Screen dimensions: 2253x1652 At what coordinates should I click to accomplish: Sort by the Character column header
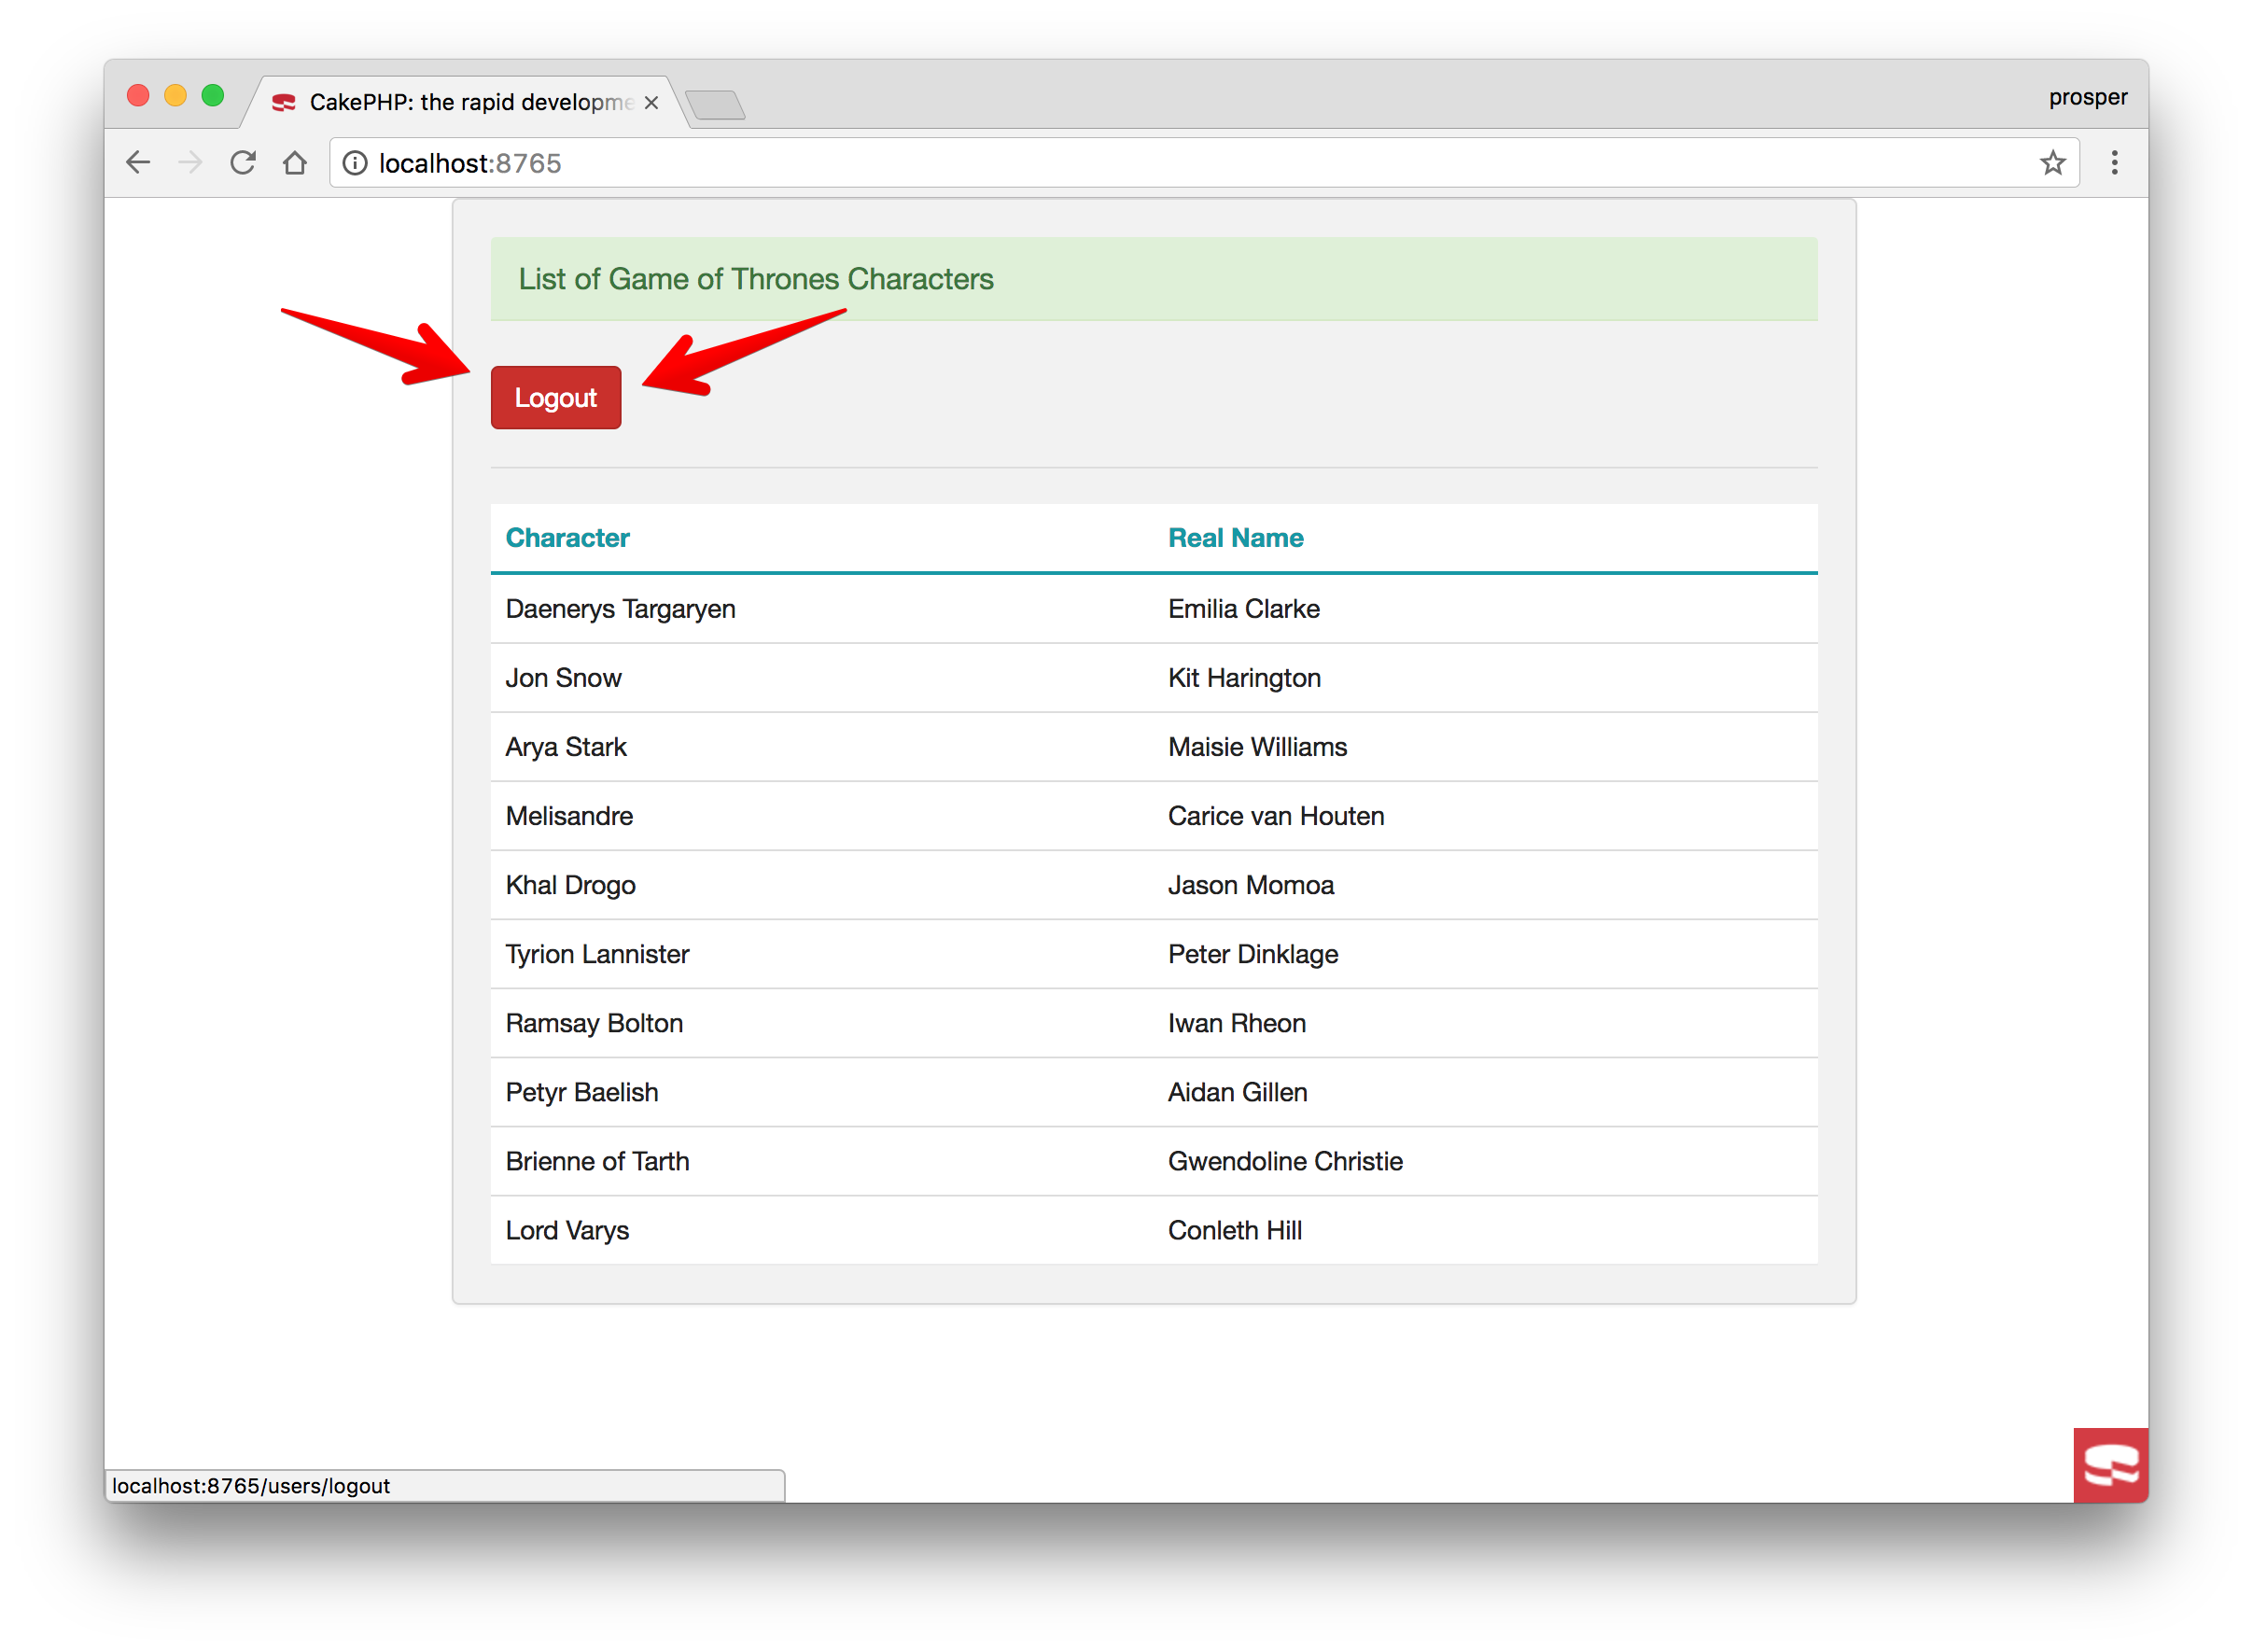click(x=567, y=538)
